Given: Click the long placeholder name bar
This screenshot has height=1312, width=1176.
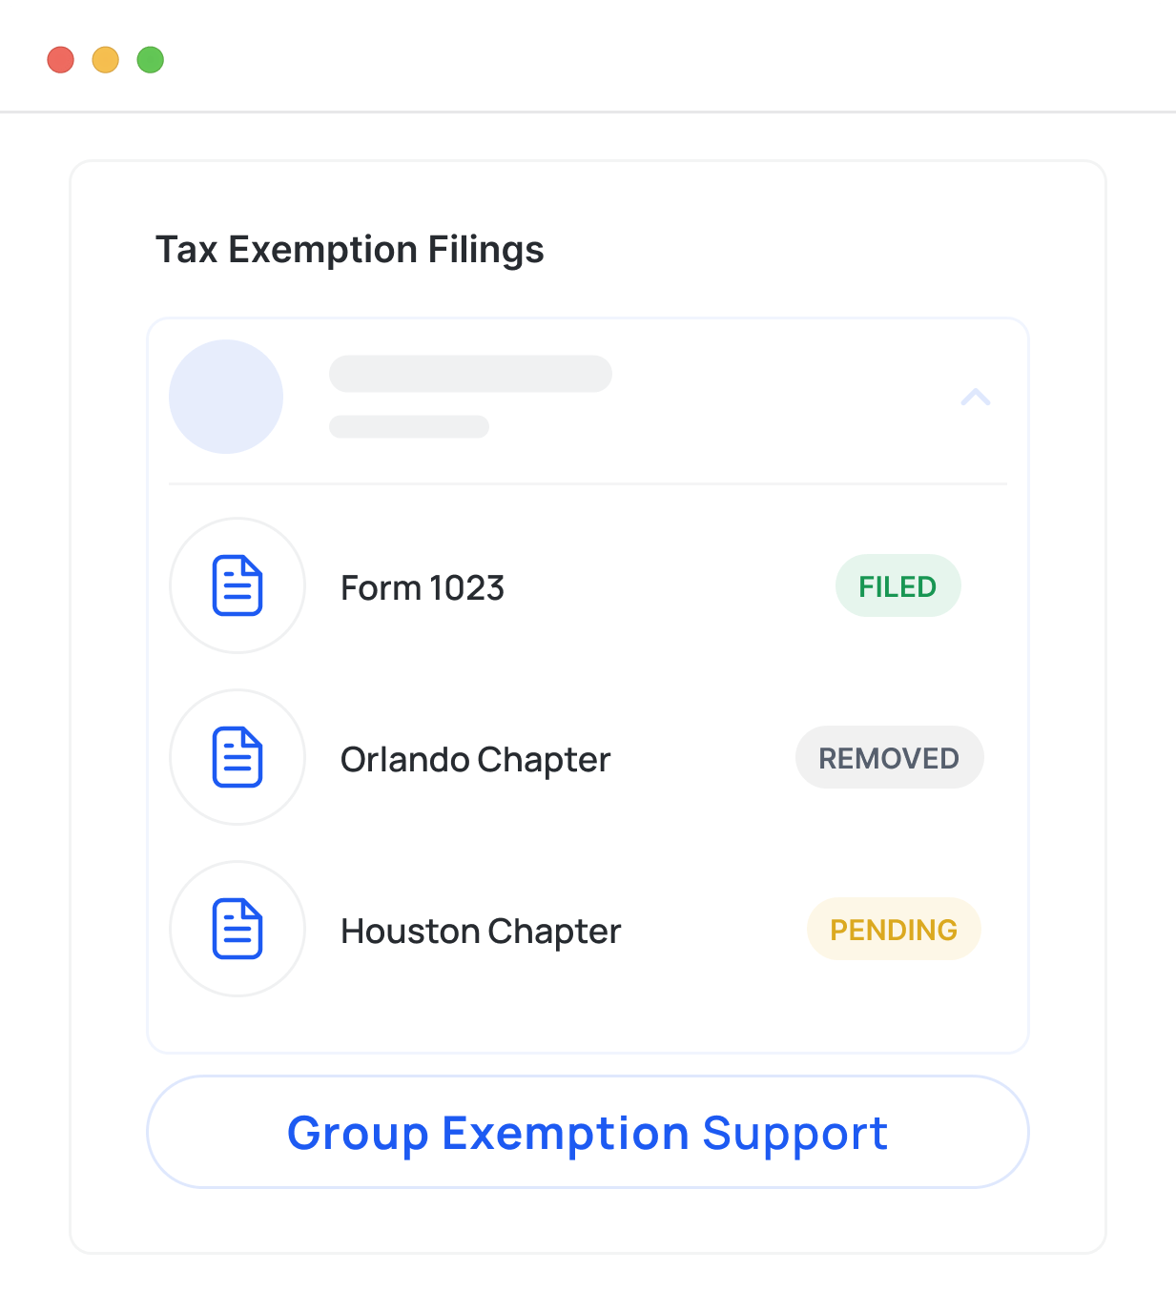Looking at the screenshot, I should (470, 374).
